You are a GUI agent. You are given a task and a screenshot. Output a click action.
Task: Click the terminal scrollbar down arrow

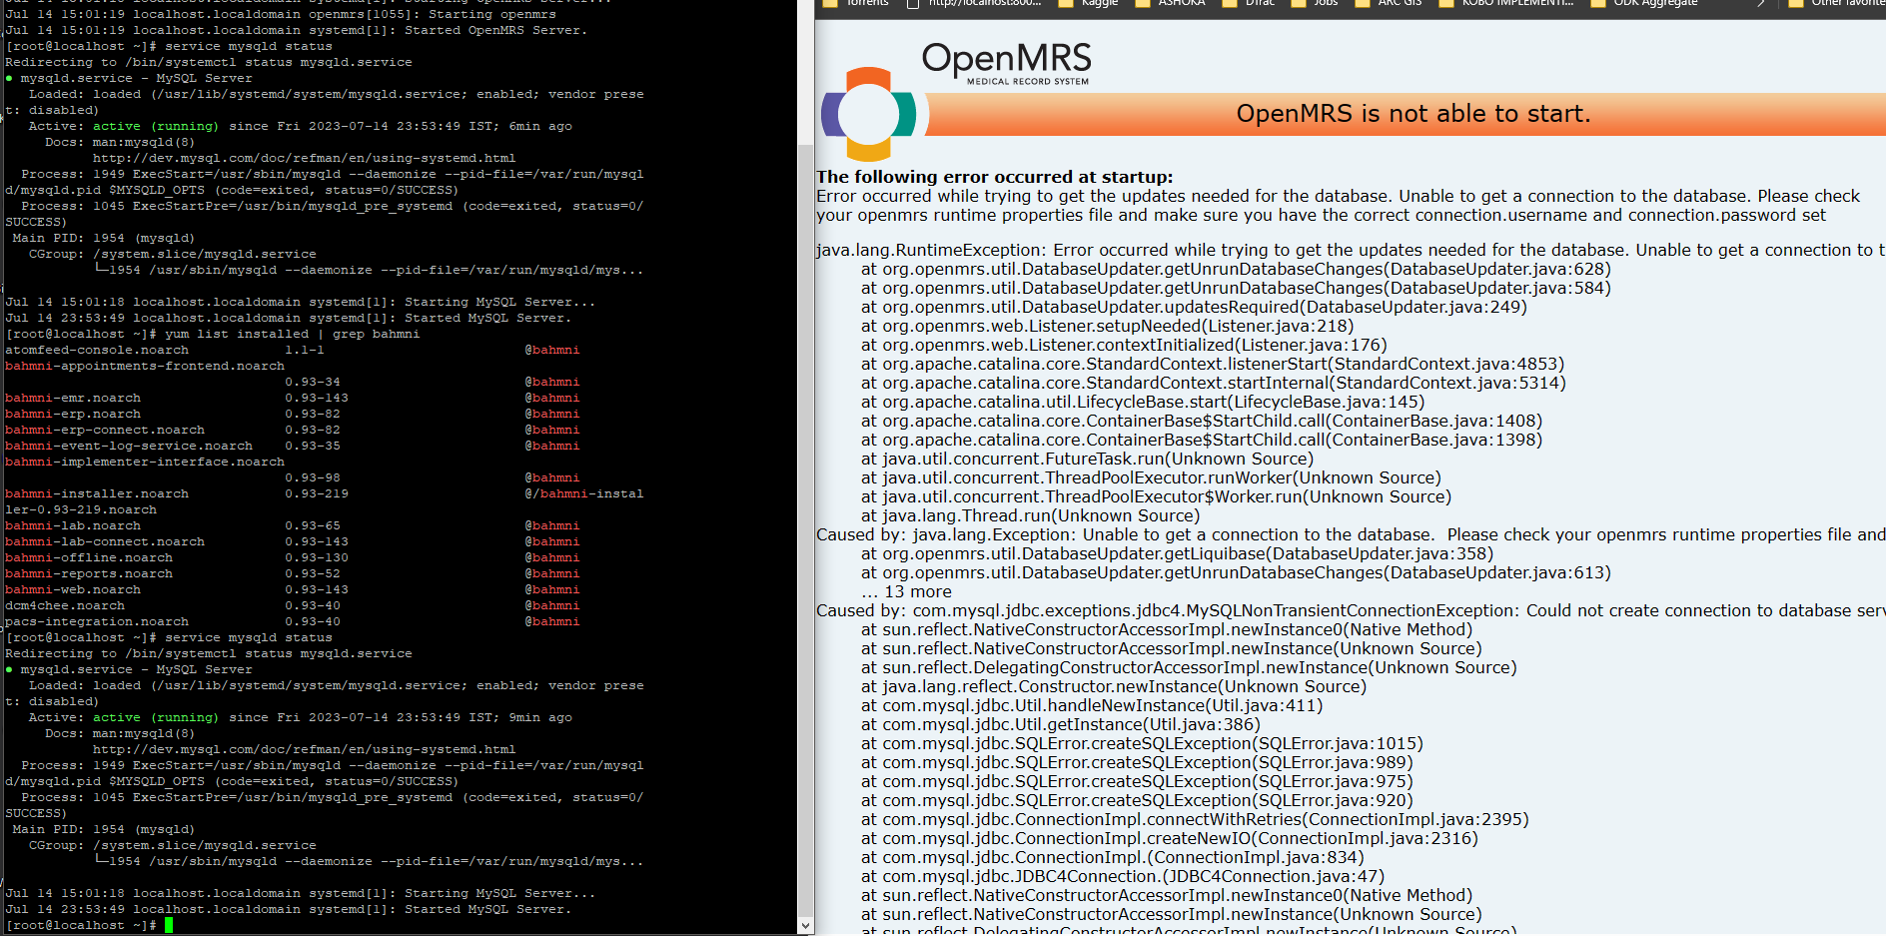806,926
